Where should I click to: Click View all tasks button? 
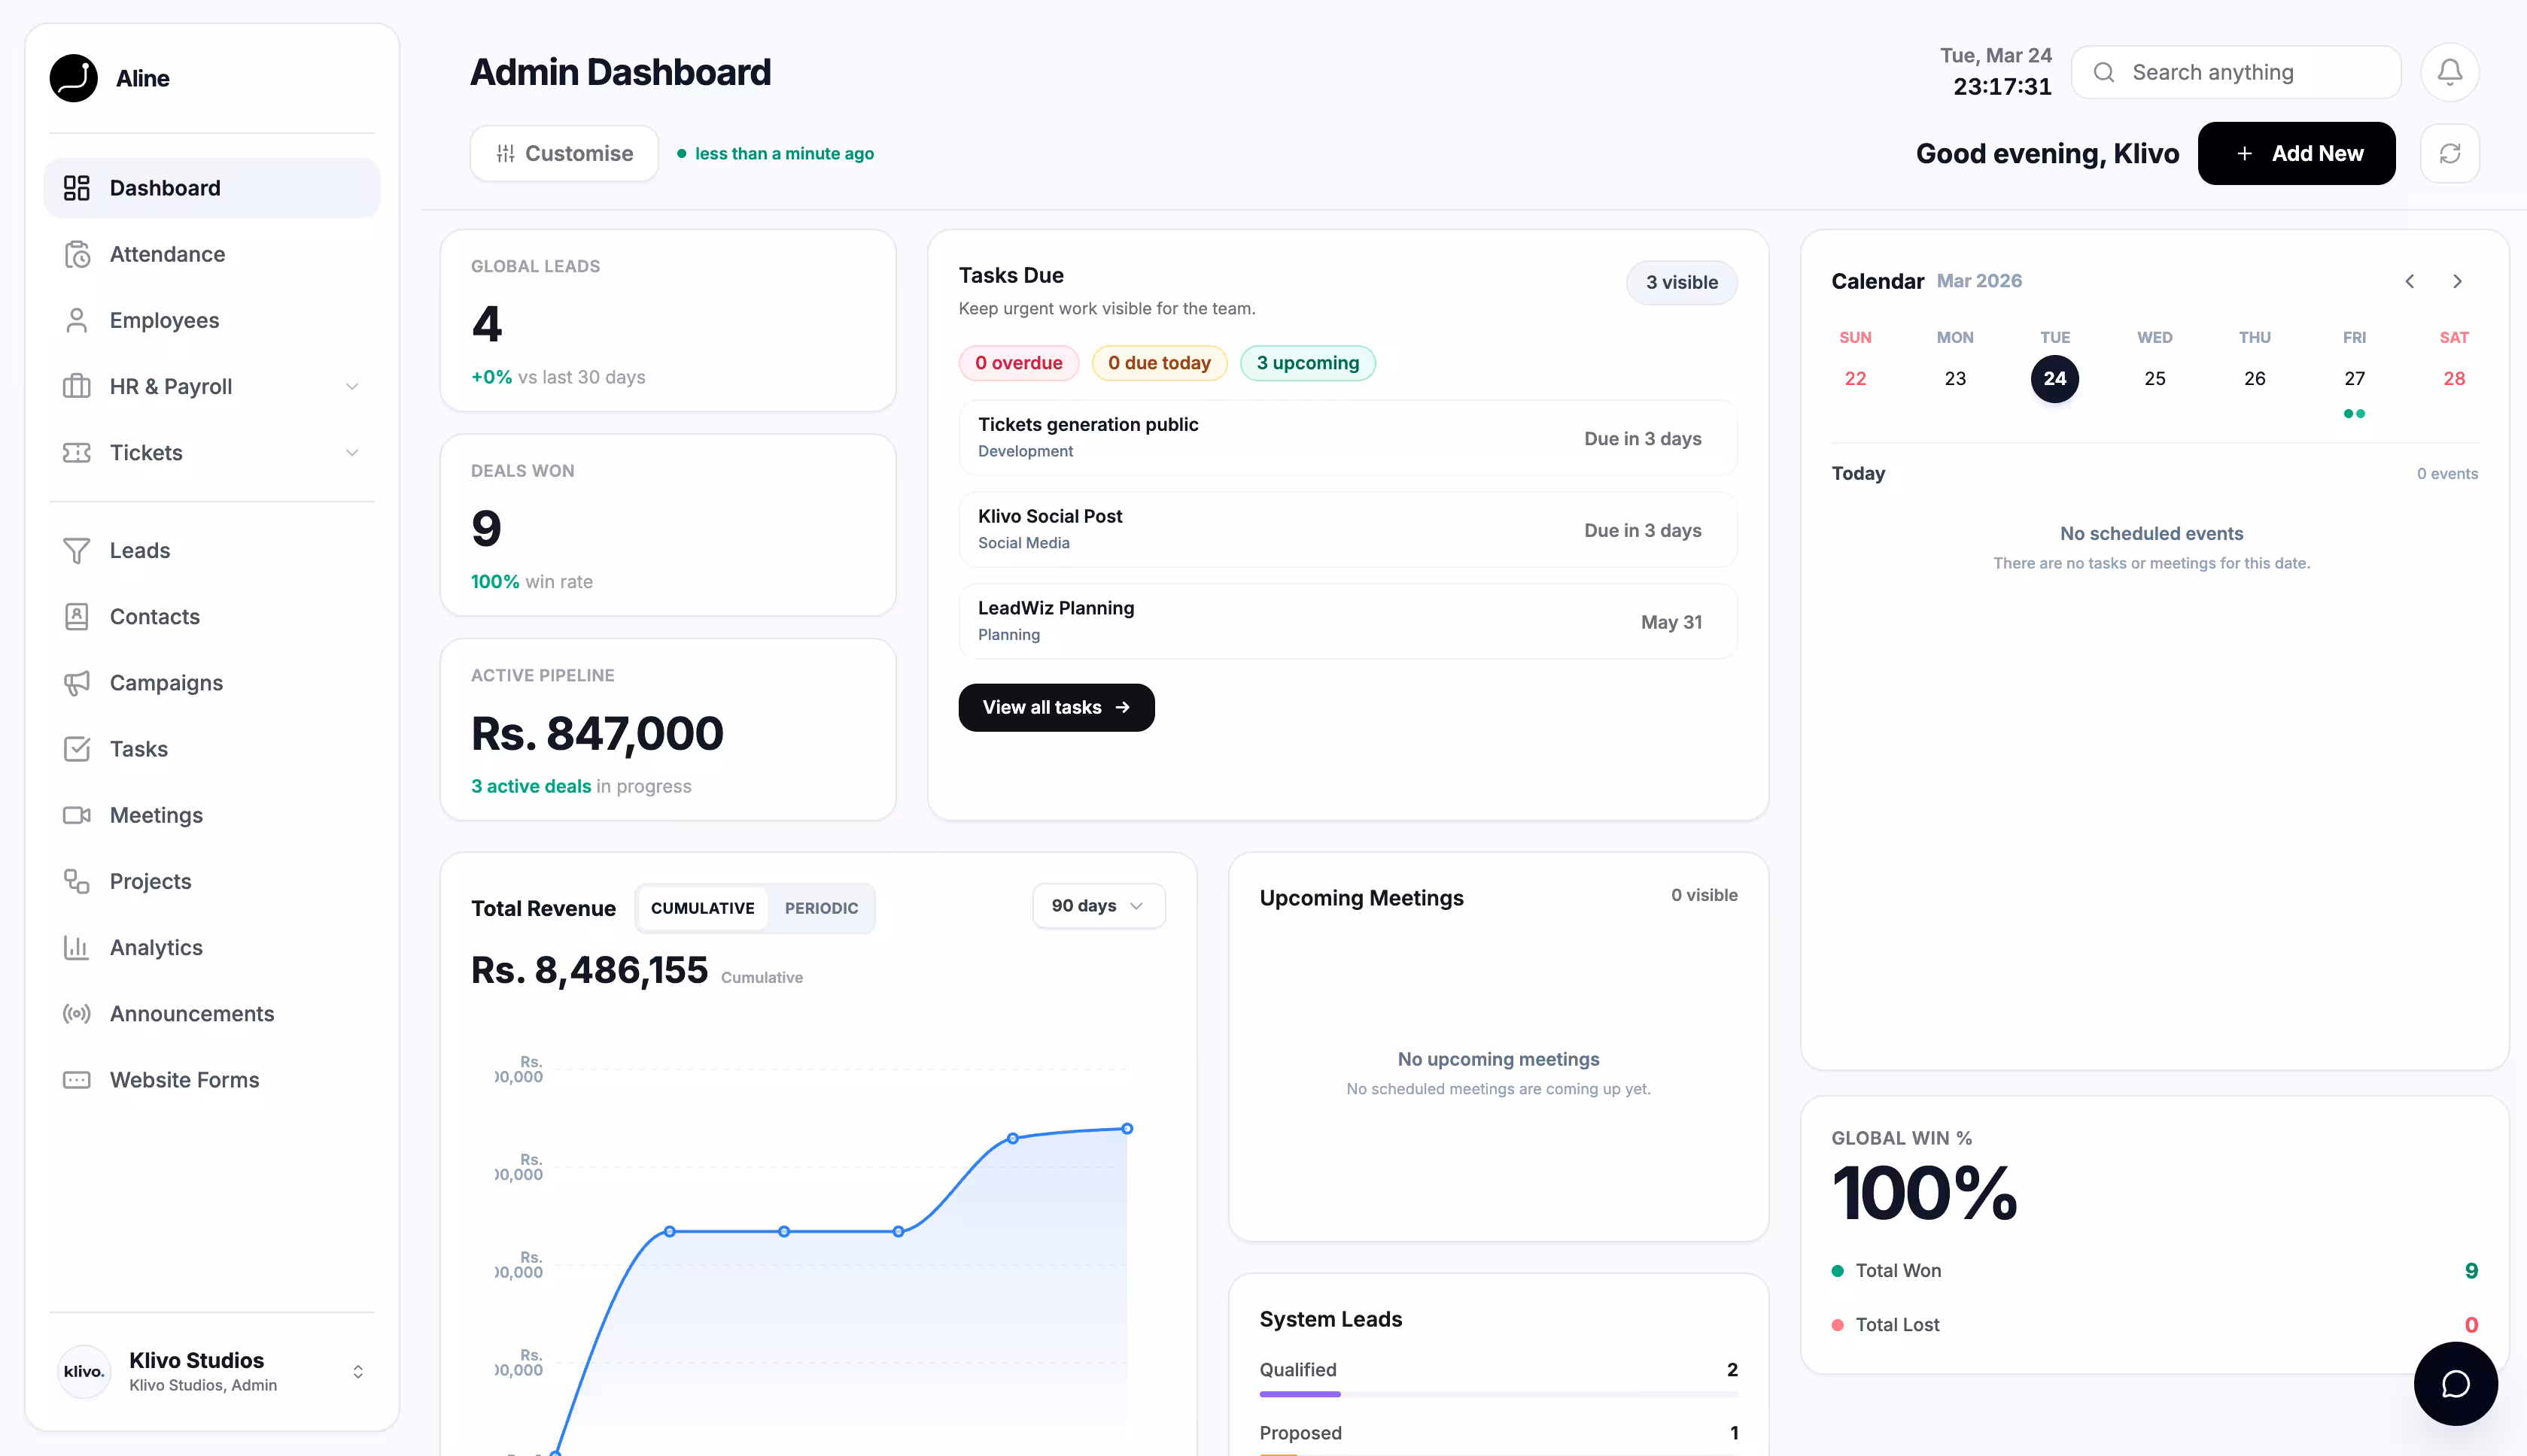click(x=1055, y=707)
